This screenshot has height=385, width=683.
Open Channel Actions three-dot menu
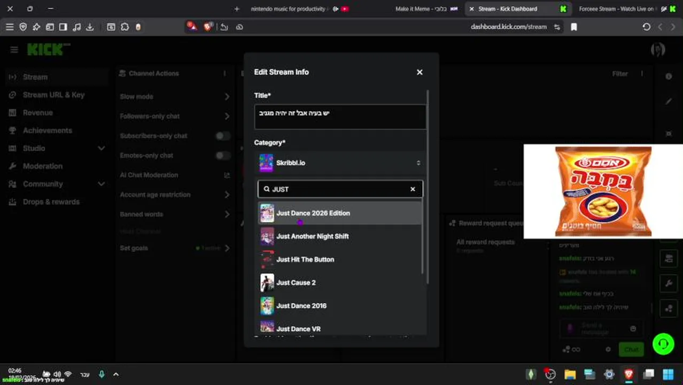click(x=224, y=73)
